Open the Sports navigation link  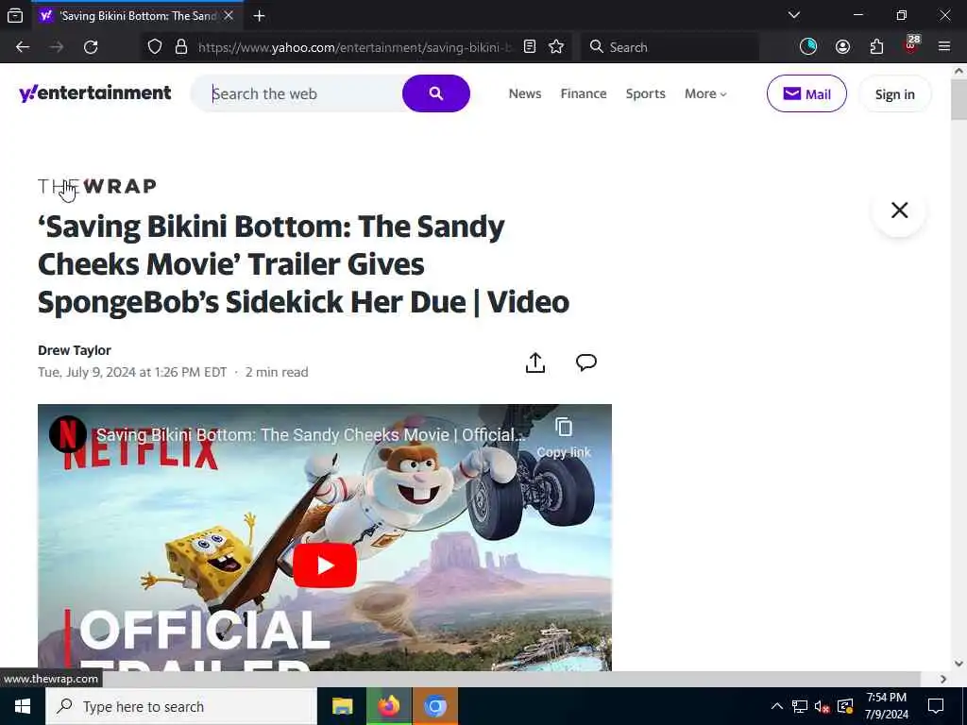645,93
